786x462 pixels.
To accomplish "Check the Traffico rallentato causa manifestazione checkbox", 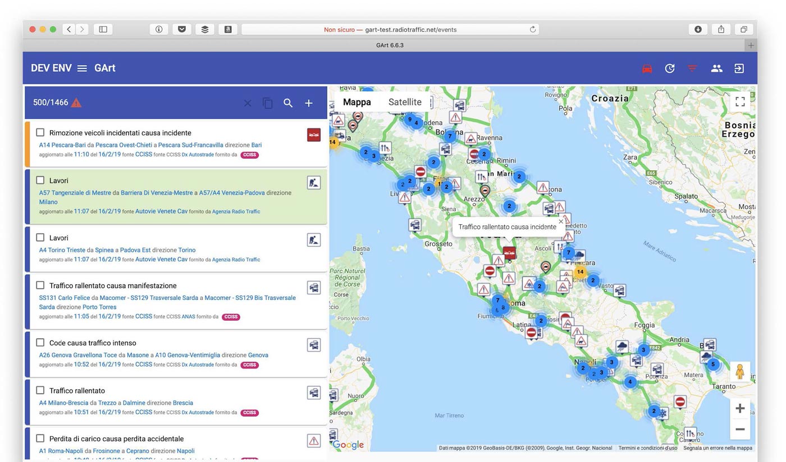I will coord(40,285).
